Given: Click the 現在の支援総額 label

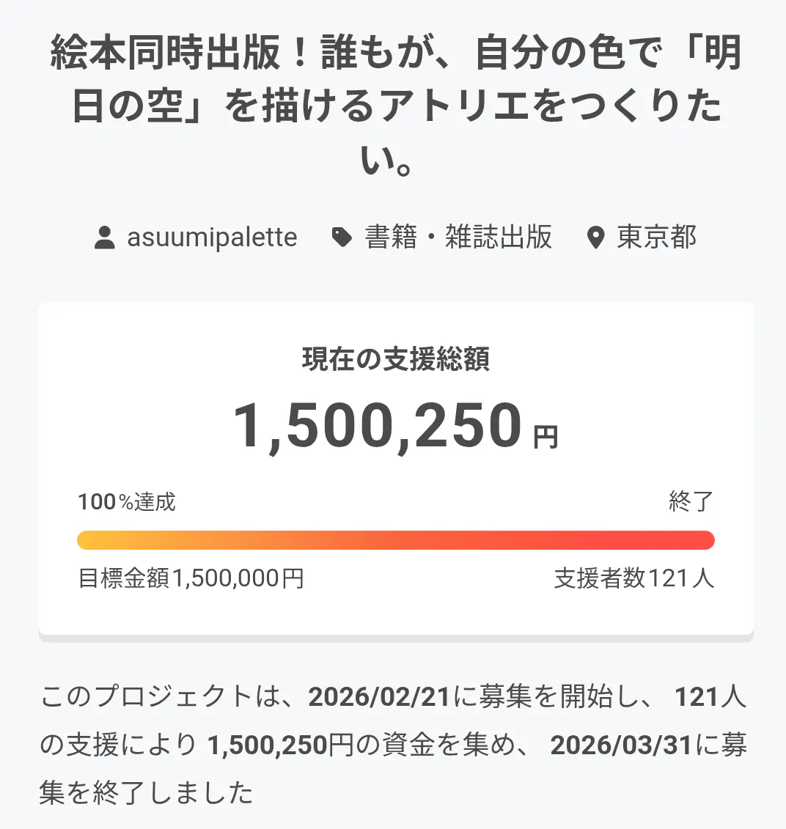Looking at the screenshot, I should (396, 359).
